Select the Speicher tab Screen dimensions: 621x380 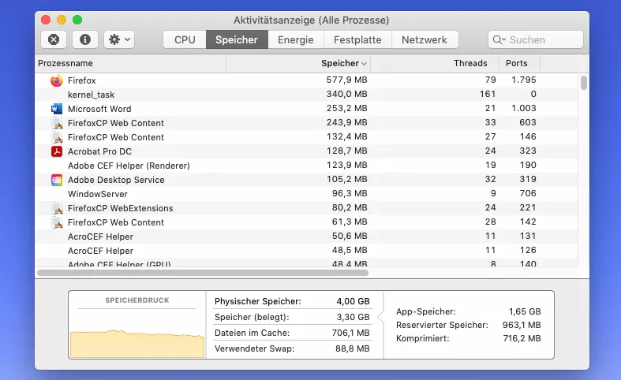point(237,39)
